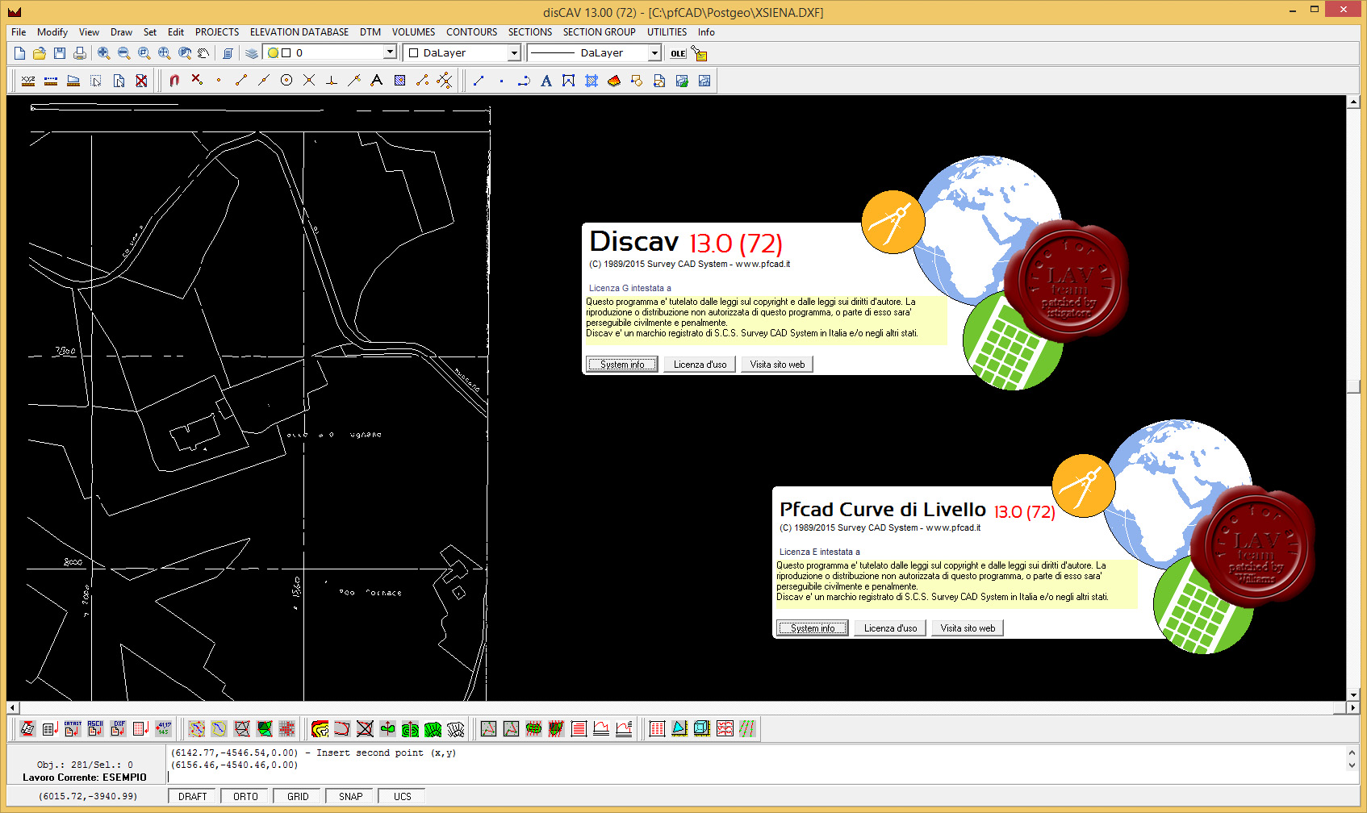Toggle ORTO mode in status bar
The image size is (1367, 813).
point(245,796)
